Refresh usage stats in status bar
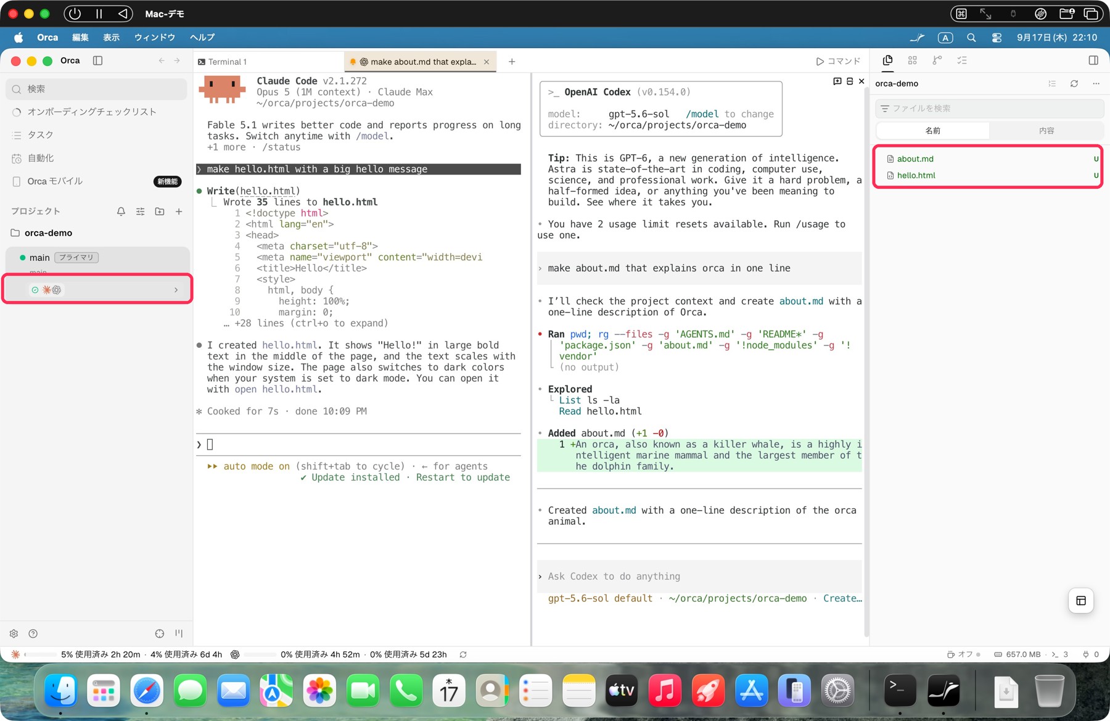The width and height of the screenshot is (1110, 721). (x=463, y=654)
